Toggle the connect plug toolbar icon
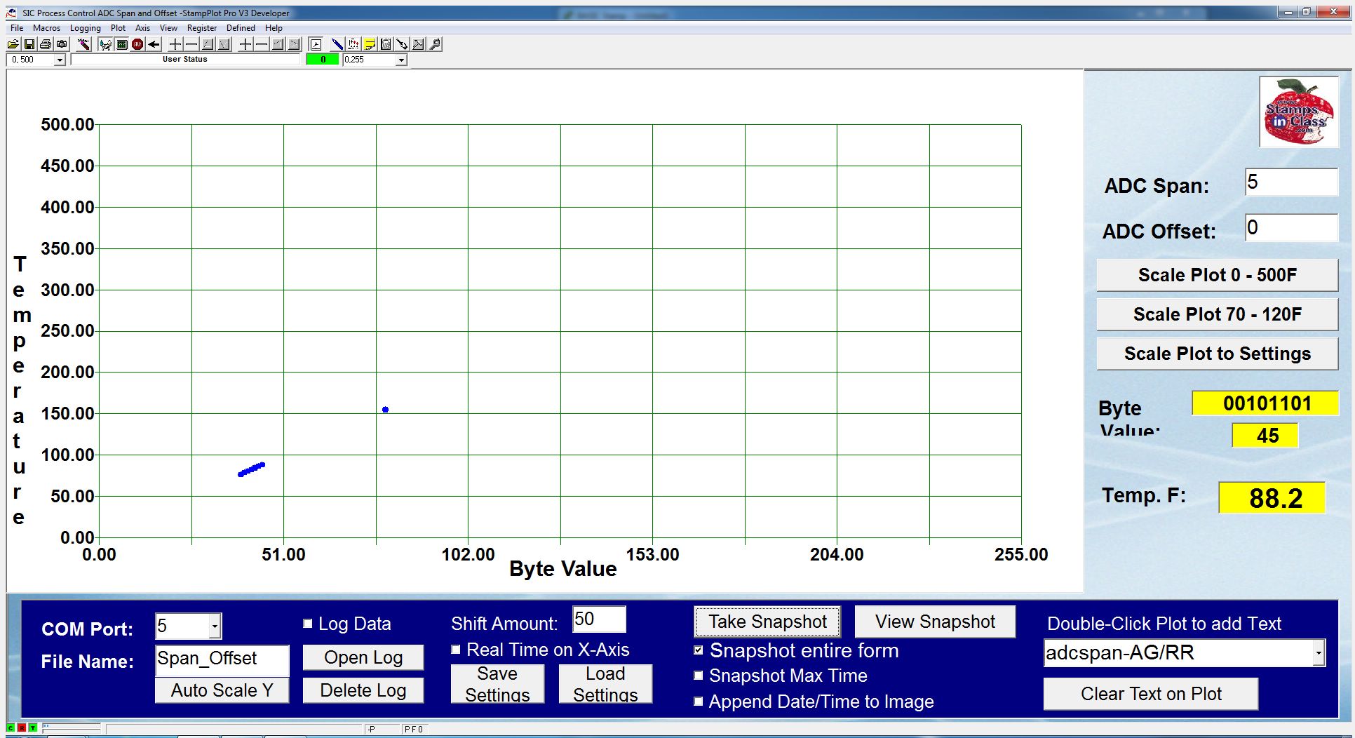Image resolution: width=1355 pixels, height=738 pixels. pyautogui.click(x=105, y=44)
